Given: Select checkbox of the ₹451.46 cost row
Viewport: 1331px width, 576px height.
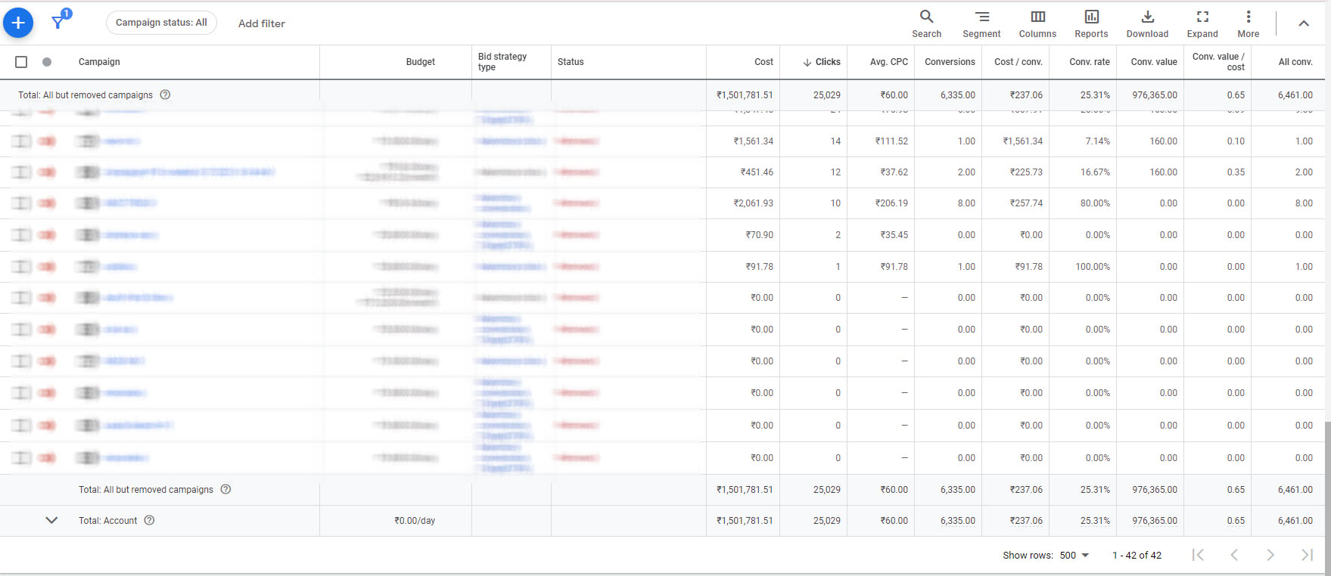Looking at the screenshot, I should pos(21,172).
